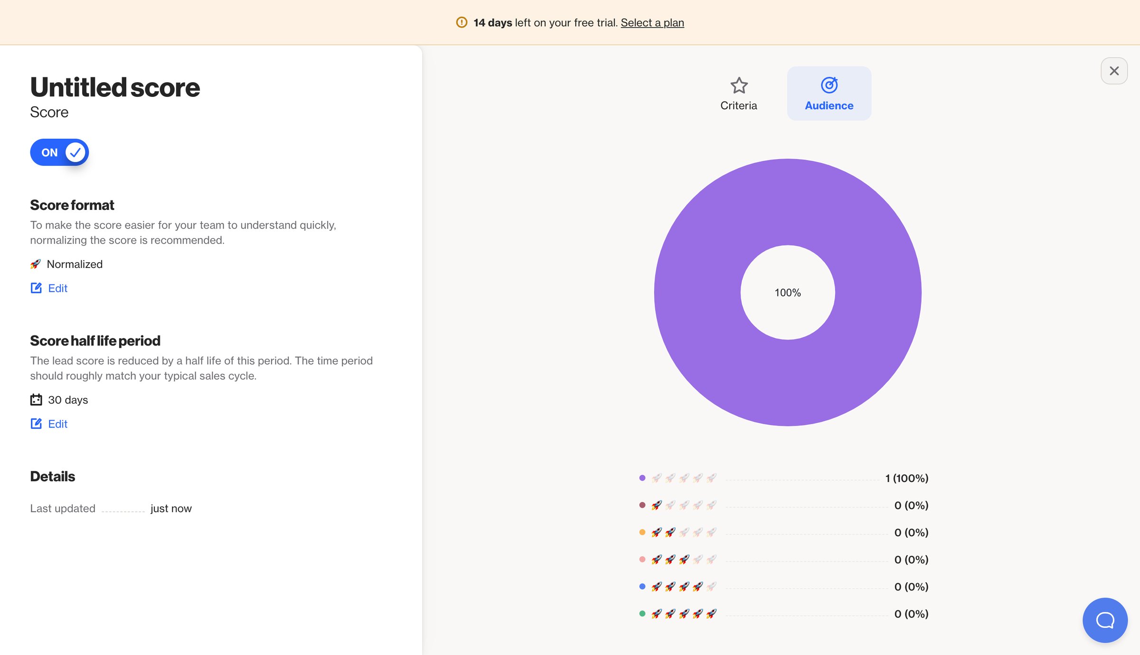Switch to the Criteria tab
1140x655 pixels.
739,94
